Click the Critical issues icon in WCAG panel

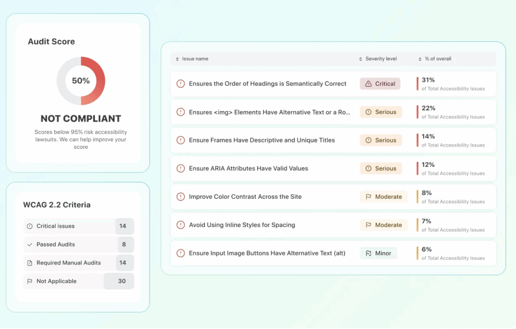(x=30, y=226)
